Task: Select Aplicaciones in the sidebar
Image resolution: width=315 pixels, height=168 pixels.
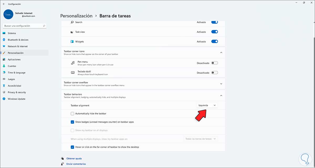Action: point(14,59)
